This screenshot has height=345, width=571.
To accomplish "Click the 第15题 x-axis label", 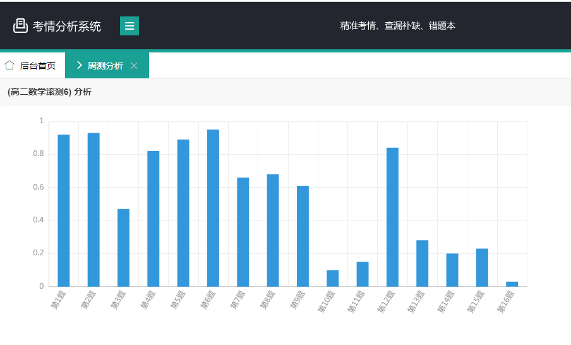I will pyautogui.click(x=476, y=303).
